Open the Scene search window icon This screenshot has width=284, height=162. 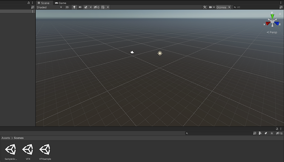point(281,7)
